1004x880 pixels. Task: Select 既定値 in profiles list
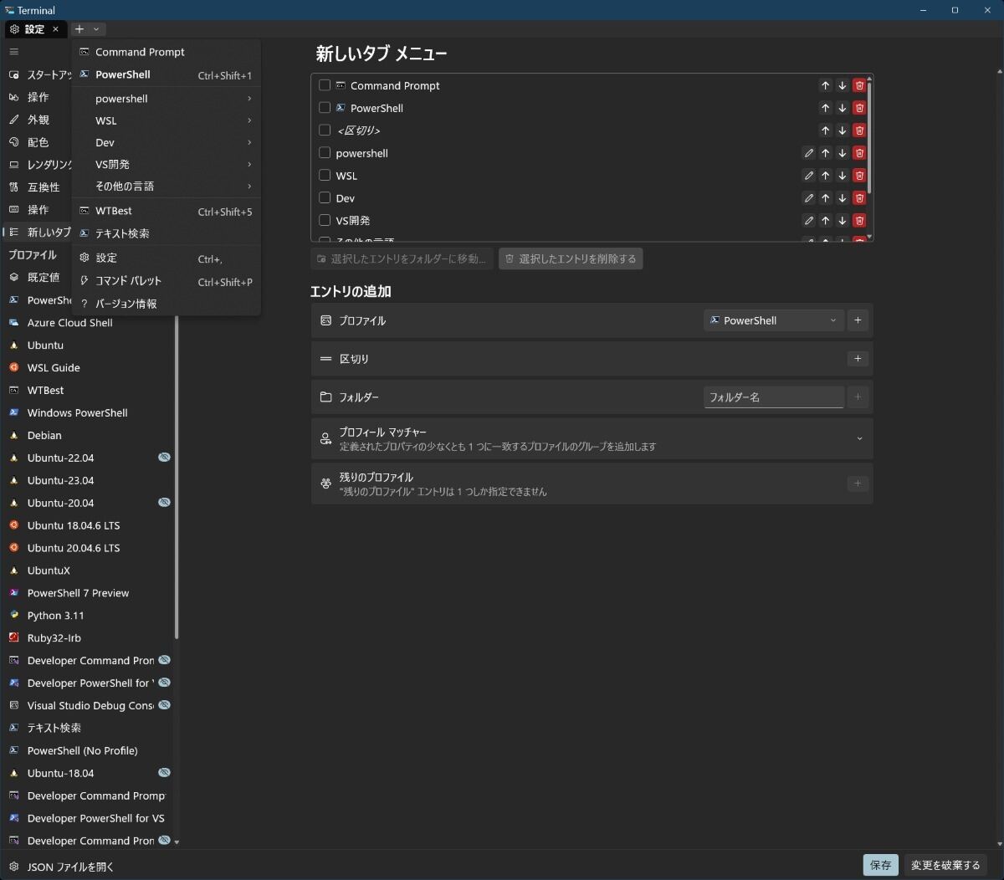point(38,277)
